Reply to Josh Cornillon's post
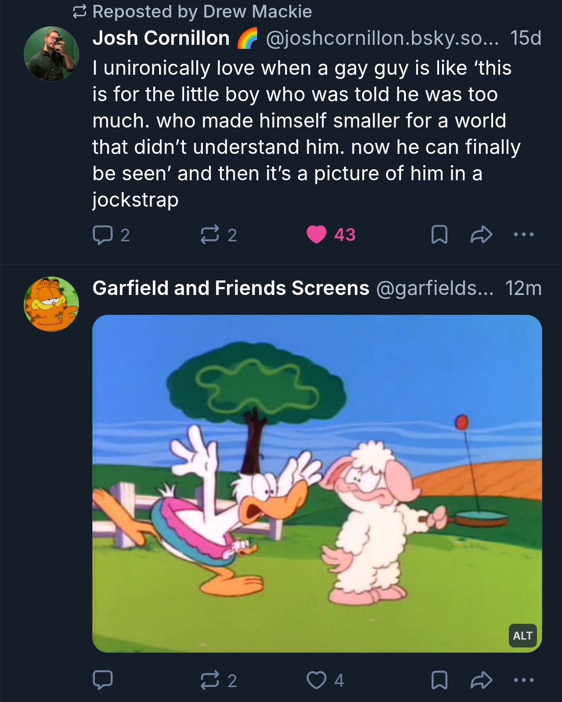The image size is (562, 702). tap(102, 235)
